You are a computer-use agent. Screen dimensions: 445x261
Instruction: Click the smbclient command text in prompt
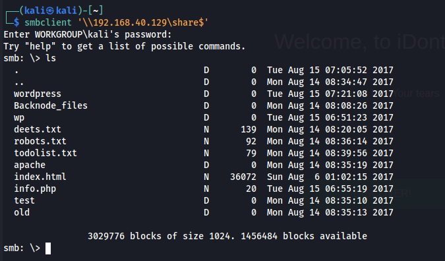pos(48,22)
